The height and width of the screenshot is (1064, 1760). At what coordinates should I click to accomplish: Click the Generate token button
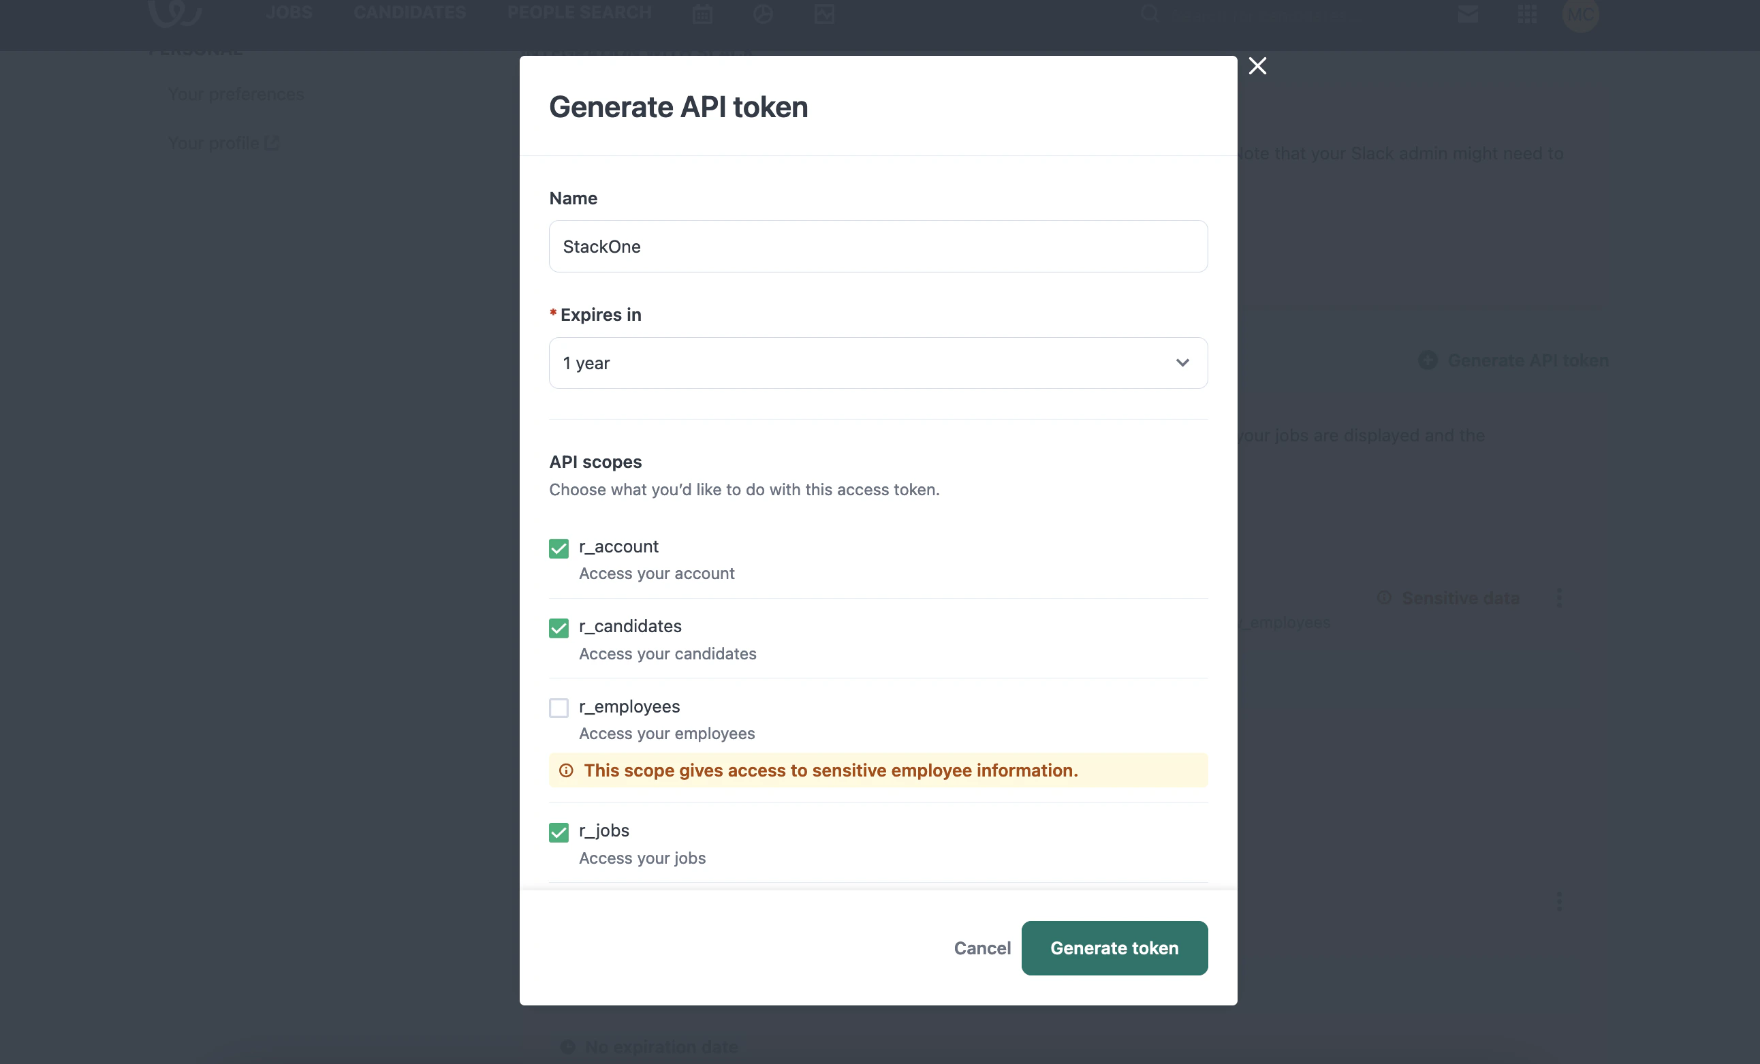[x=1114, y=948]
